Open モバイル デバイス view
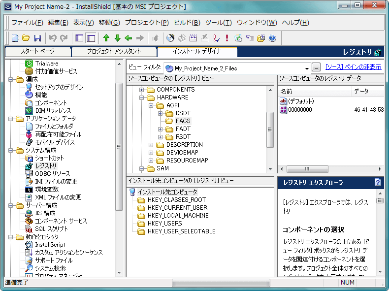Screen dimensions: 389x291 click(x=55, y=142)
